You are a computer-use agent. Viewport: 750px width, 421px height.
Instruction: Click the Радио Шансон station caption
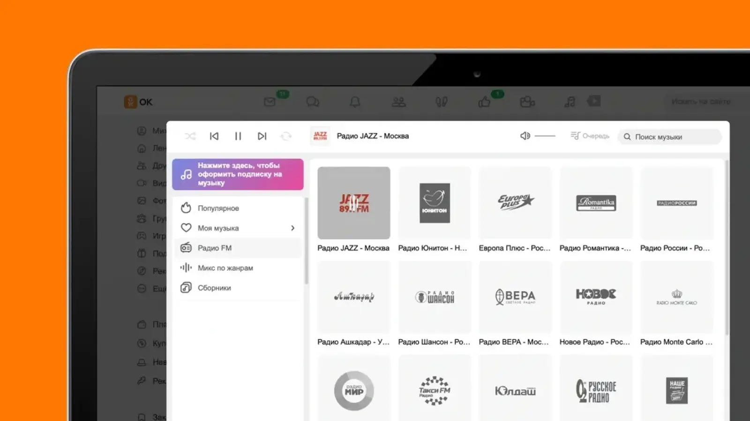434,342
